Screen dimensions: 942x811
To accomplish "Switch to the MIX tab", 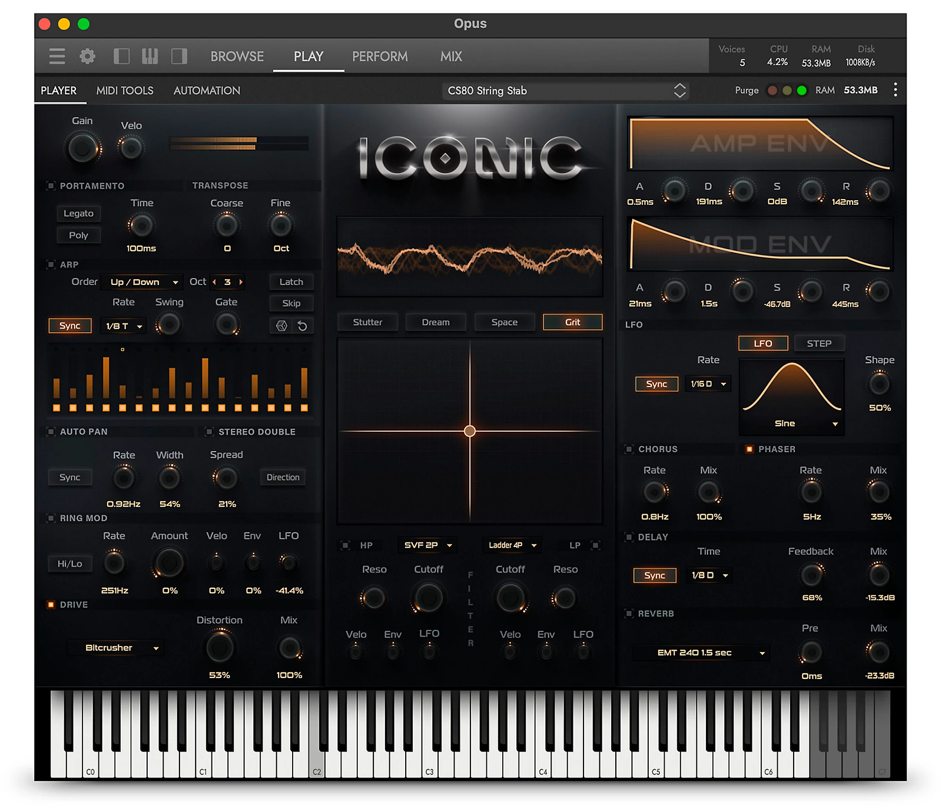I will [x=451, y=57].
